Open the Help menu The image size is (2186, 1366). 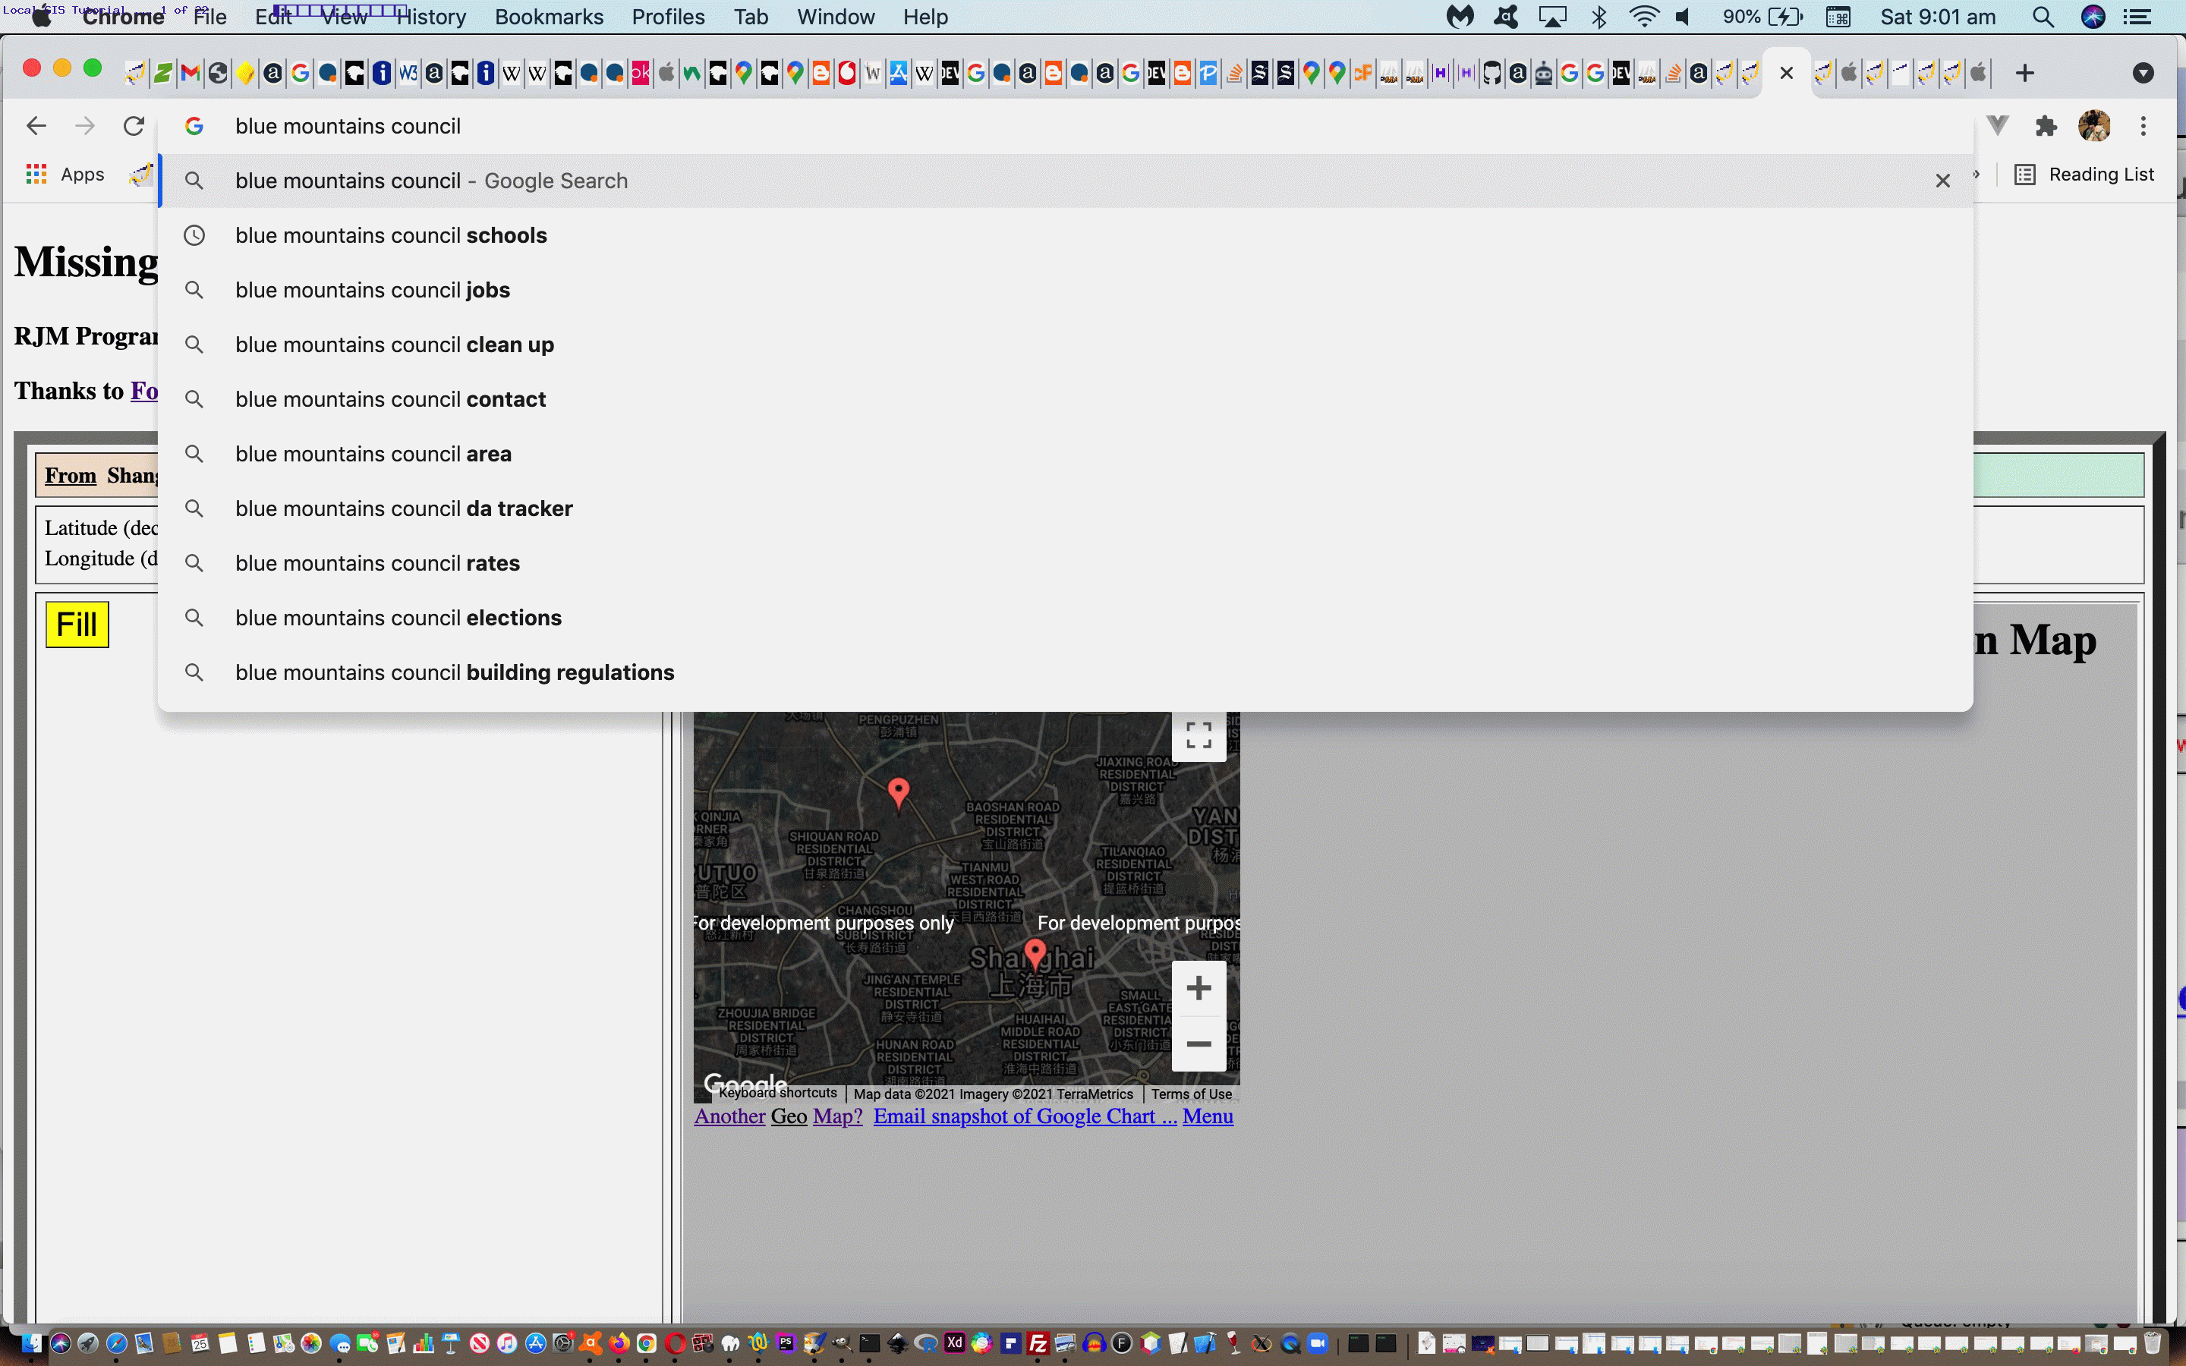click(x=926, y=17)
